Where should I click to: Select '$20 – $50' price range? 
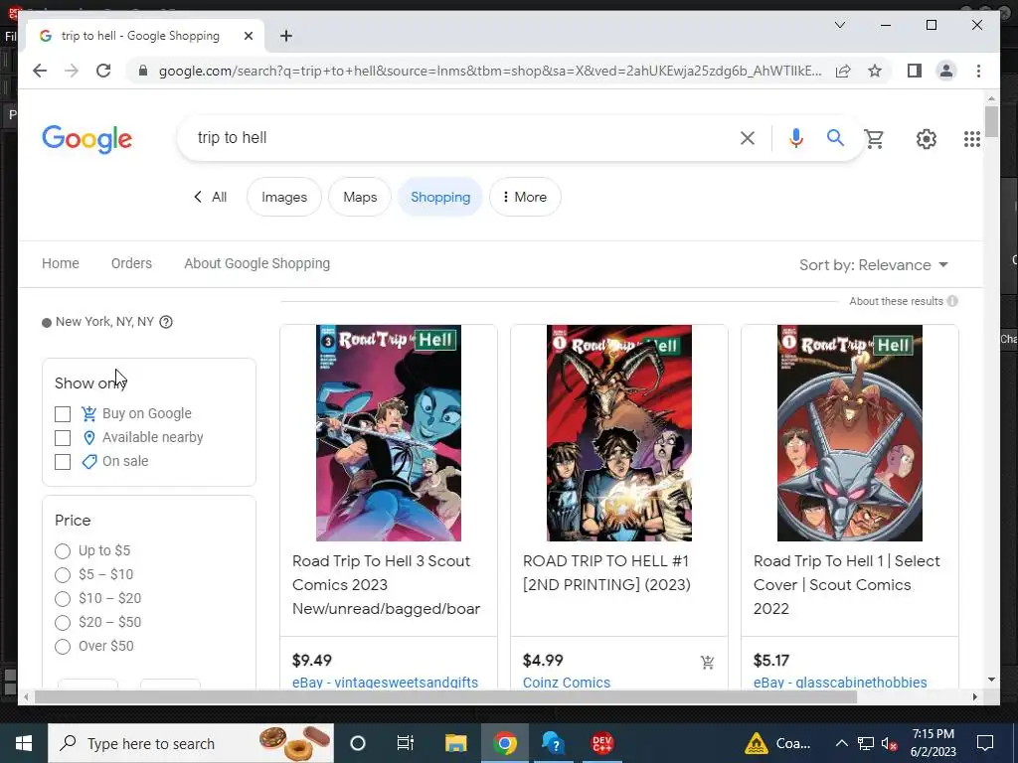point(63,623)
